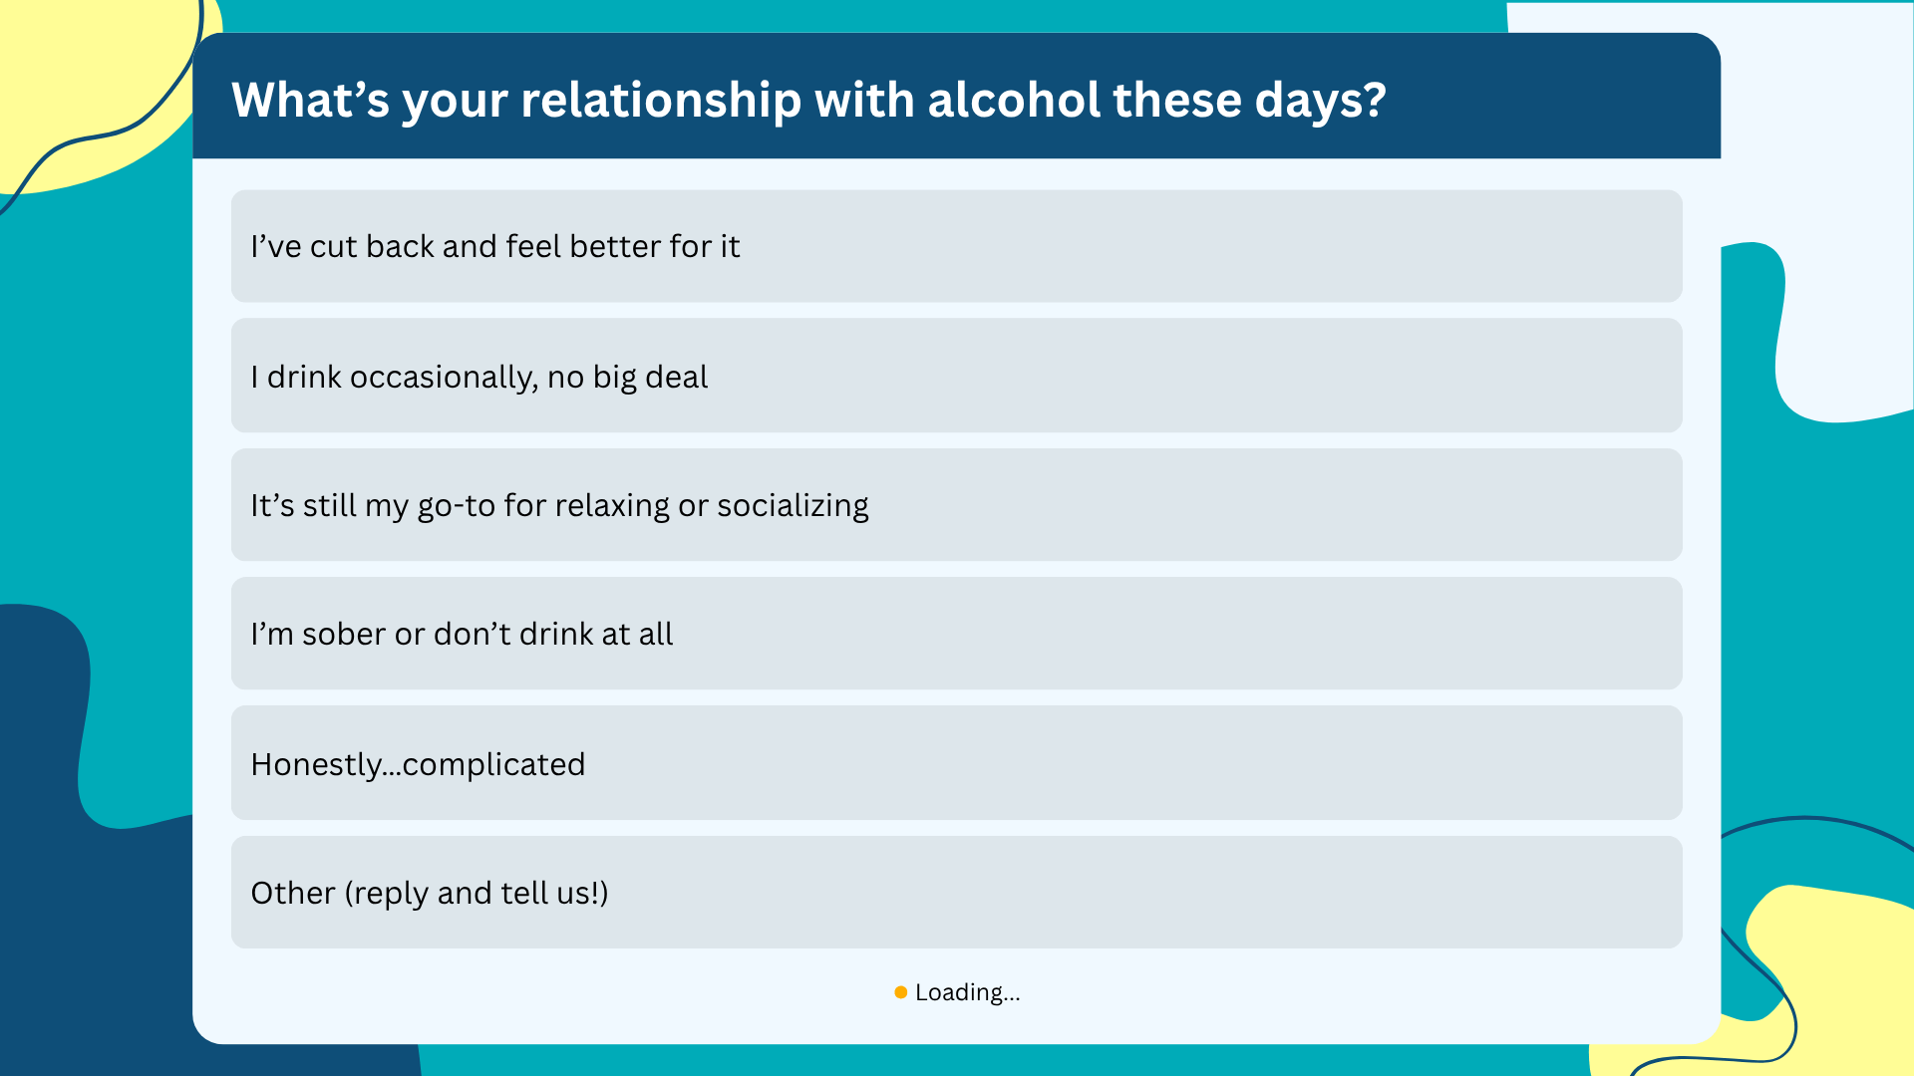Click the teal strip above the poll card
The image size is (1914, 1076).
tap(857, 15)
